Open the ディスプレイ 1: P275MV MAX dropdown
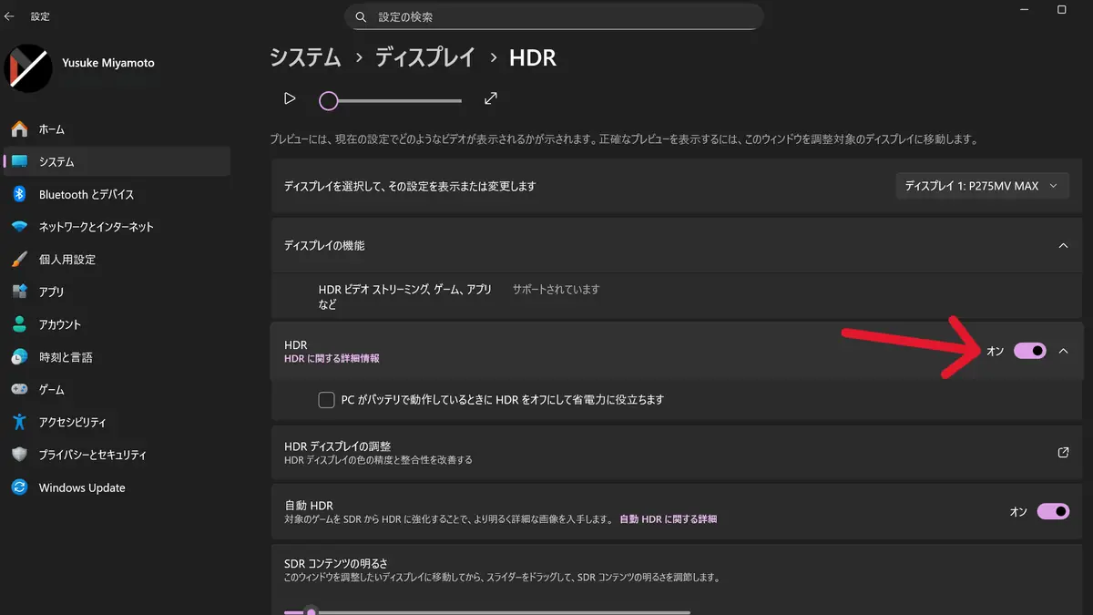 coord(981,186)
